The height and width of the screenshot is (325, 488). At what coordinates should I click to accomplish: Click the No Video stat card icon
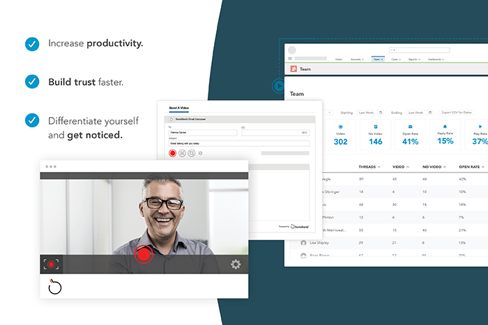[x=376, y=127]
